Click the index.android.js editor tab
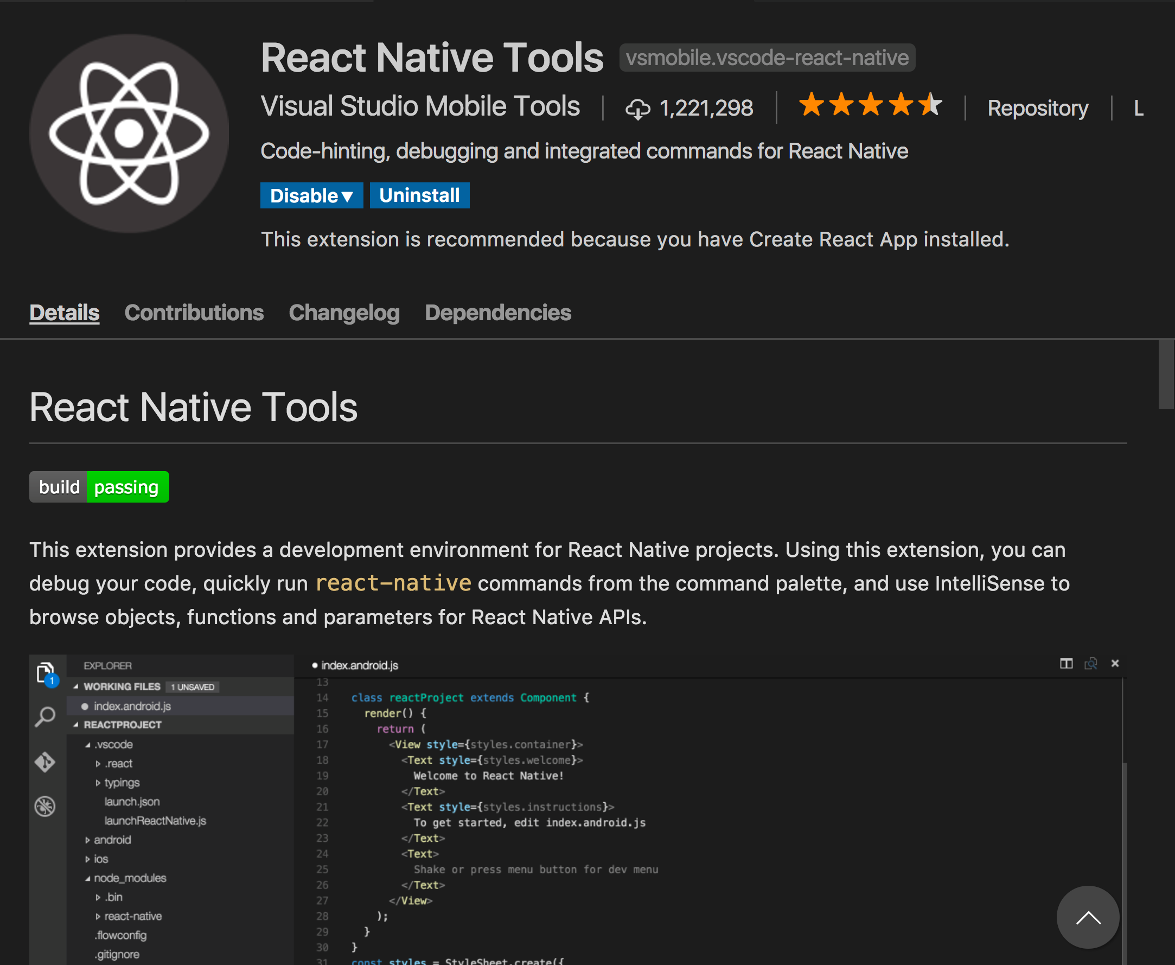This screenshot has width=1175, height=965. point(355,665)
